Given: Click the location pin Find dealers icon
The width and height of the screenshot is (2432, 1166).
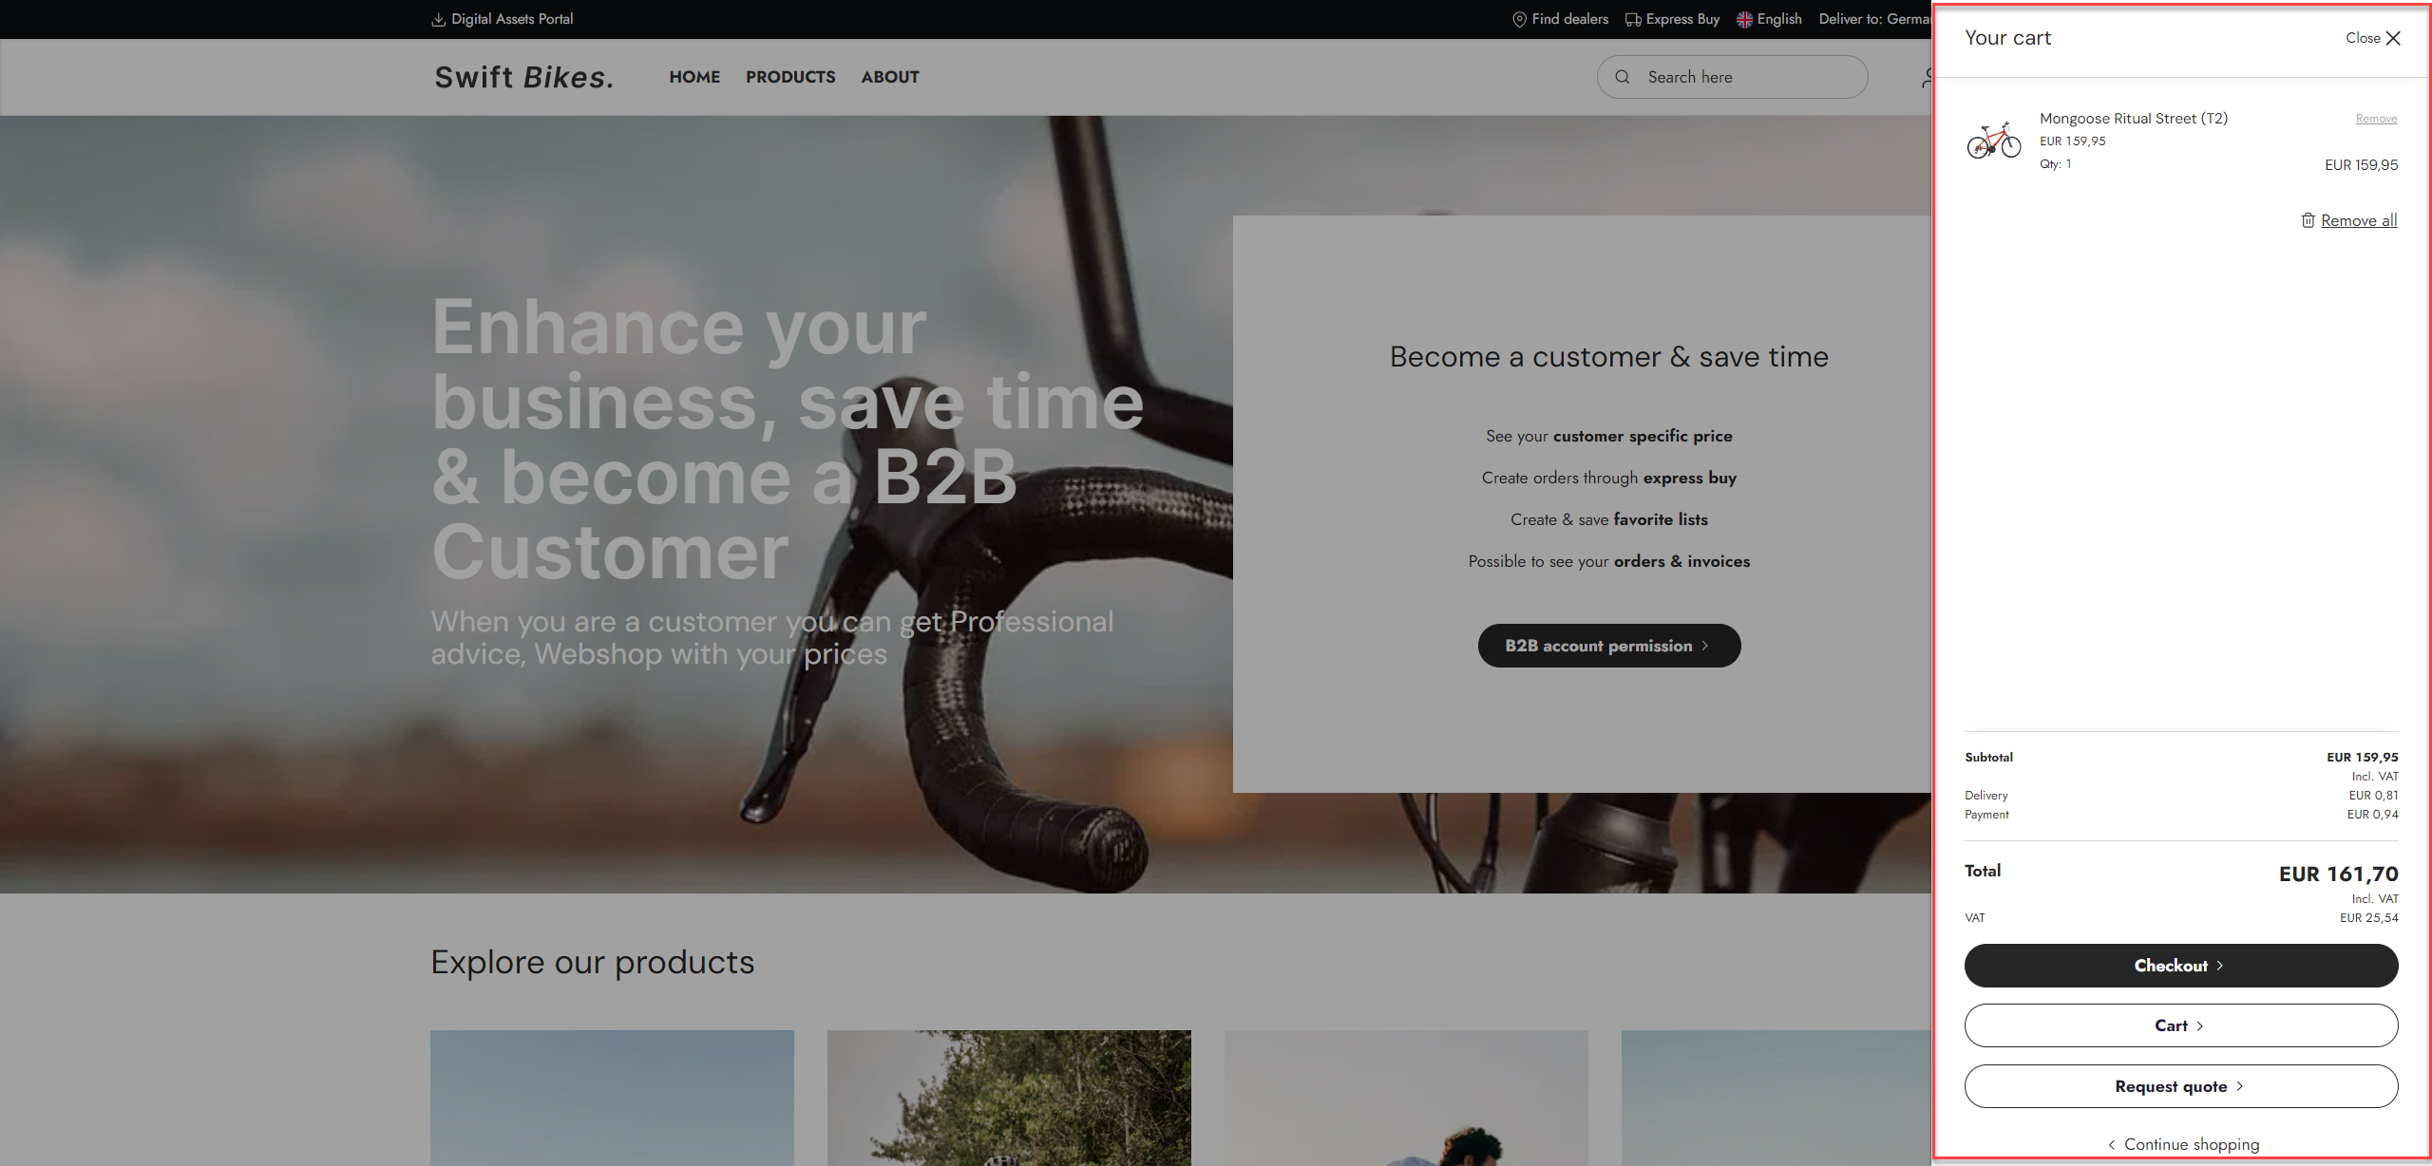Looking at the screenshot, I should pyautogui.click(x=1519, y=19).
